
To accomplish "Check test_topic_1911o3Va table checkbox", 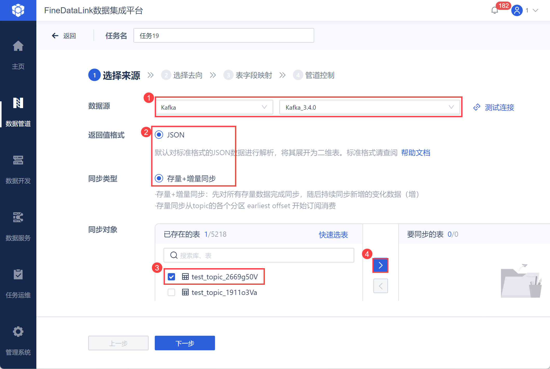I will tap(171, 292).
